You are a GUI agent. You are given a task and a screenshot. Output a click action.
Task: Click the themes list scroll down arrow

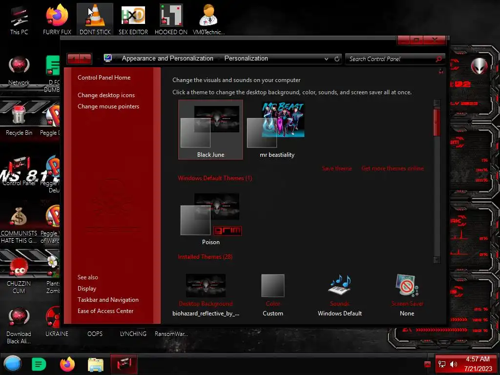pyautogui.click(x=437, y=260)
